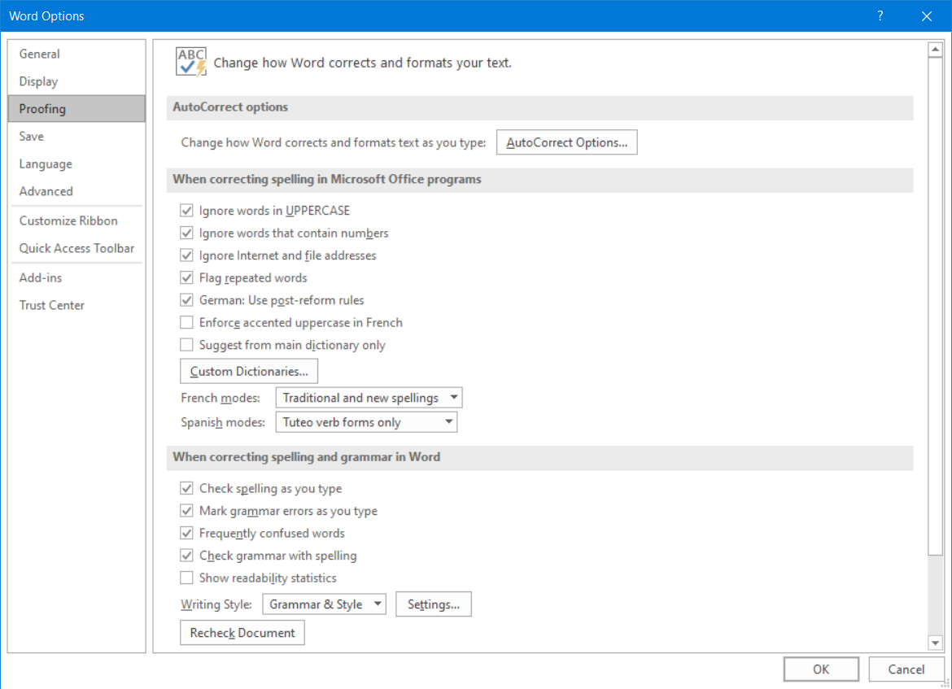Open the Trust Center category
Image resolution: width=952 pixels, height=689 pixels.
pyautogui.click(x=52, y=305)
